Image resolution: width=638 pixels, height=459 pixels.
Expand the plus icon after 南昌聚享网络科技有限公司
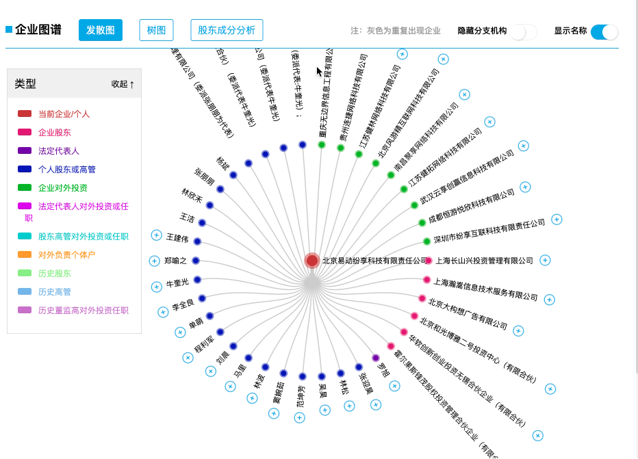[x=464, y=94]
